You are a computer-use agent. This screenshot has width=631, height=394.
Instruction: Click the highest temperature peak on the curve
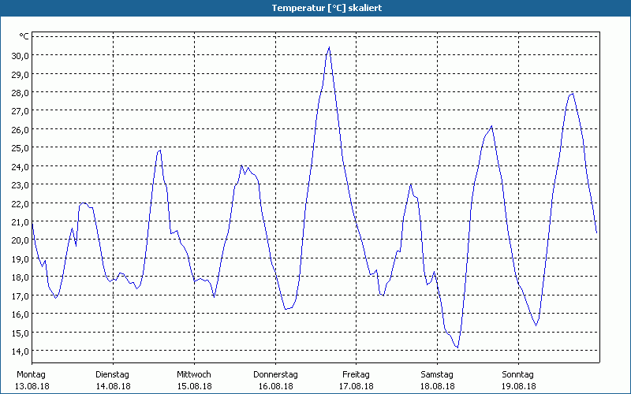[x=329, y=47]
